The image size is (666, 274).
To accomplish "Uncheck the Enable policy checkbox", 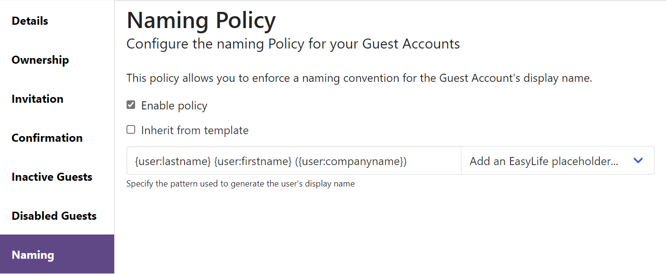I will click(x=131, y=105).
